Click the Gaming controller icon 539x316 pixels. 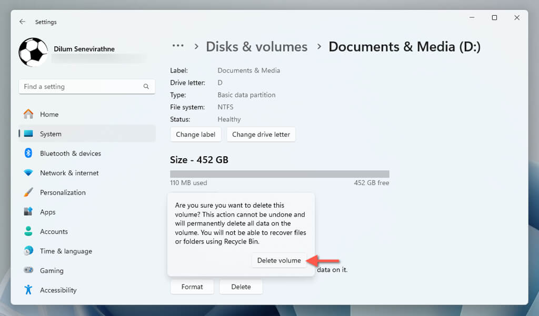coord(28,270)
